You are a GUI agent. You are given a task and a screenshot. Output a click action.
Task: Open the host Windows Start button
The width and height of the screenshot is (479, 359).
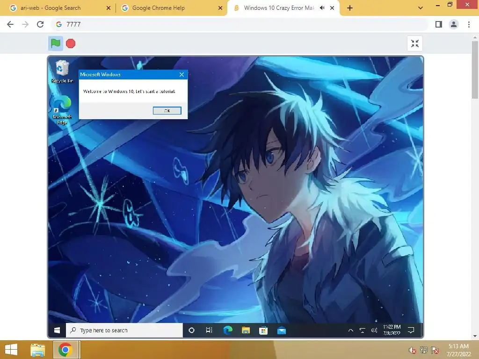pyautogui.click(x=11, y=350)
